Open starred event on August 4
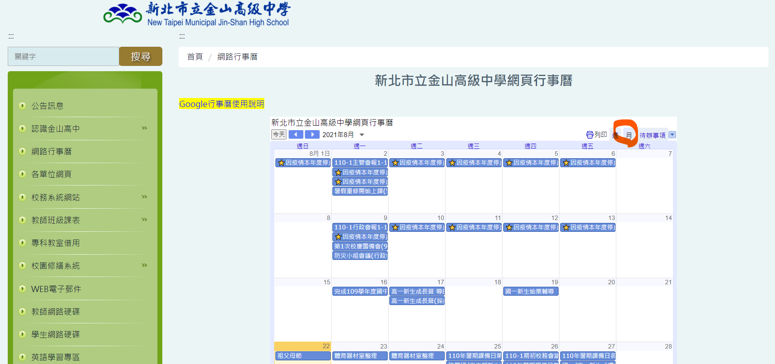This screenshot has width=775, height=364. [x=474, y=163]
